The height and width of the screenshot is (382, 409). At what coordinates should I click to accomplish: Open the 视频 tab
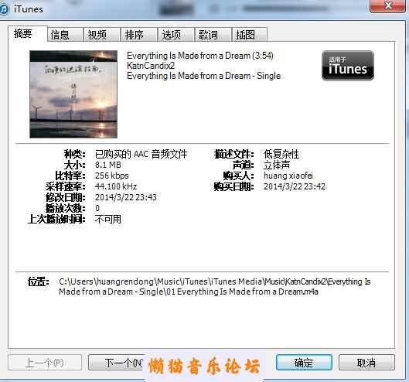click(102, 35)
